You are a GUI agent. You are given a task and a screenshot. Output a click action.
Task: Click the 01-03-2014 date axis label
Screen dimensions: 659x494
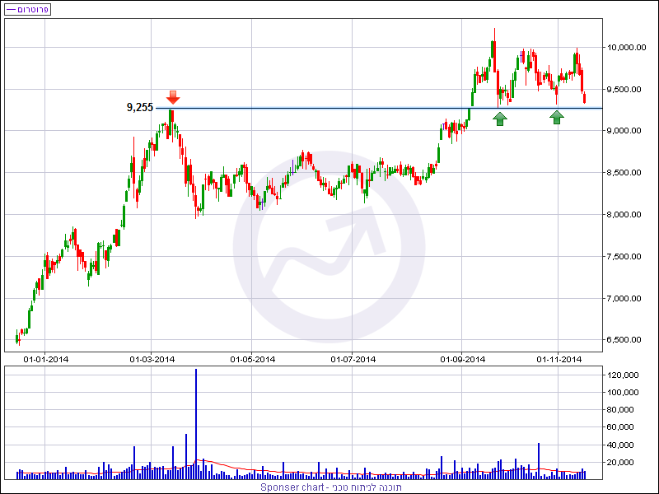(152, 359)
